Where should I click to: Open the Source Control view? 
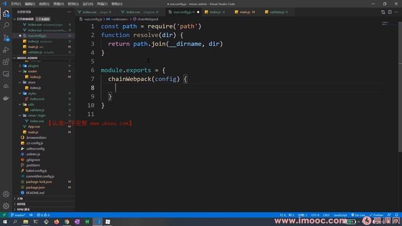click(x=6, y=38)
